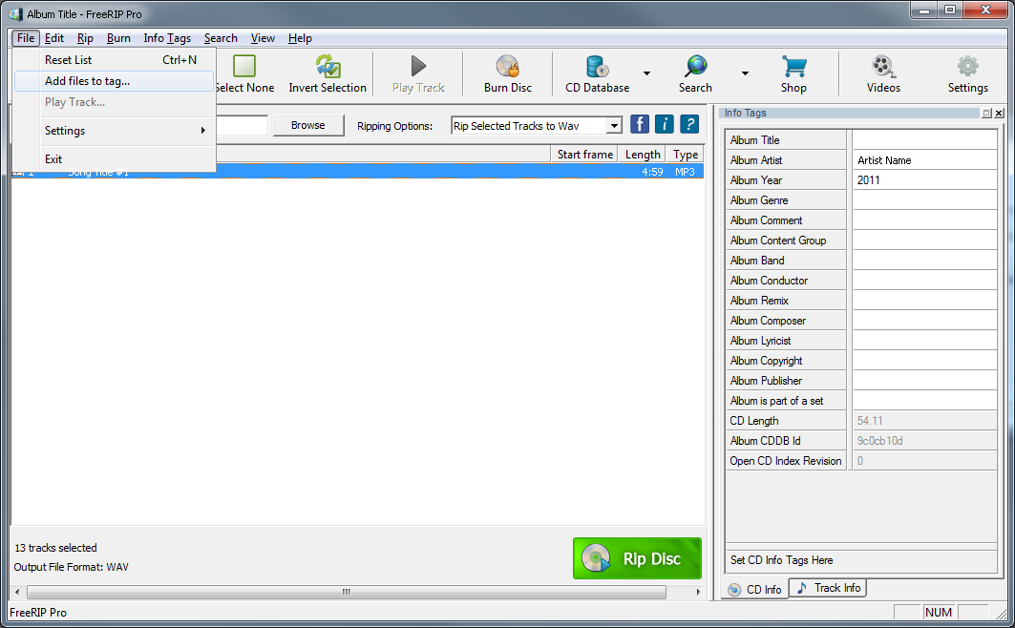Expand the CD Database dropdown arrow

(x=646, y=73)
